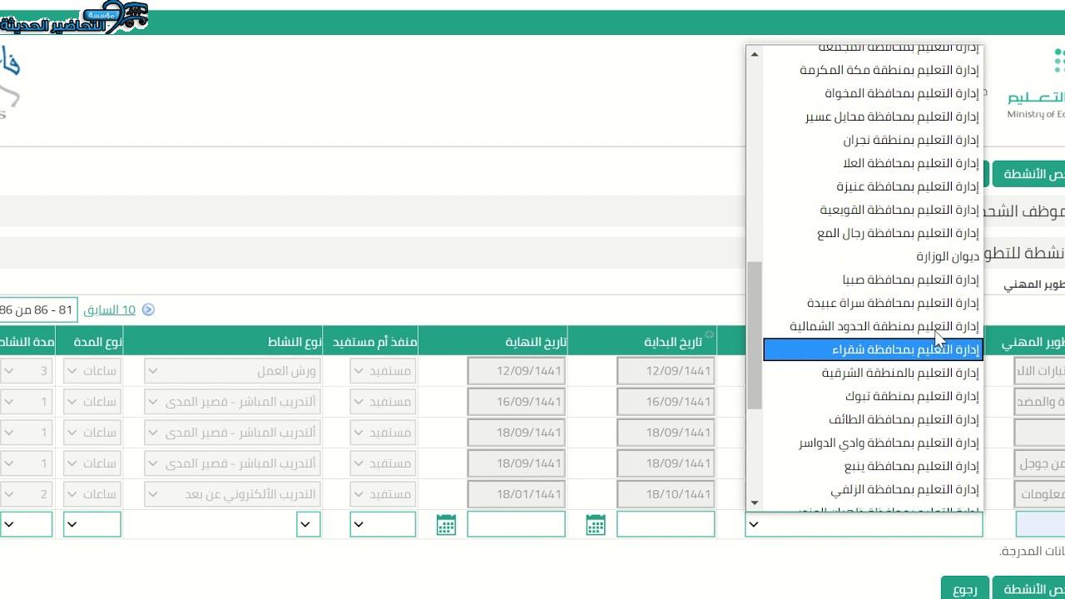
Task: Collapse the education department combo box
Action: pos(754,524)
